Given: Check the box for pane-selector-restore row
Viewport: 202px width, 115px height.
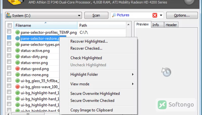Looking at the screenshot, I should click(9, 37).
